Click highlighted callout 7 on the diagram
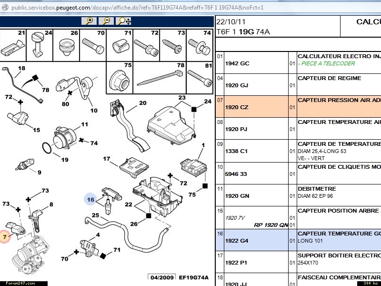381x286 pixels. 5,236
